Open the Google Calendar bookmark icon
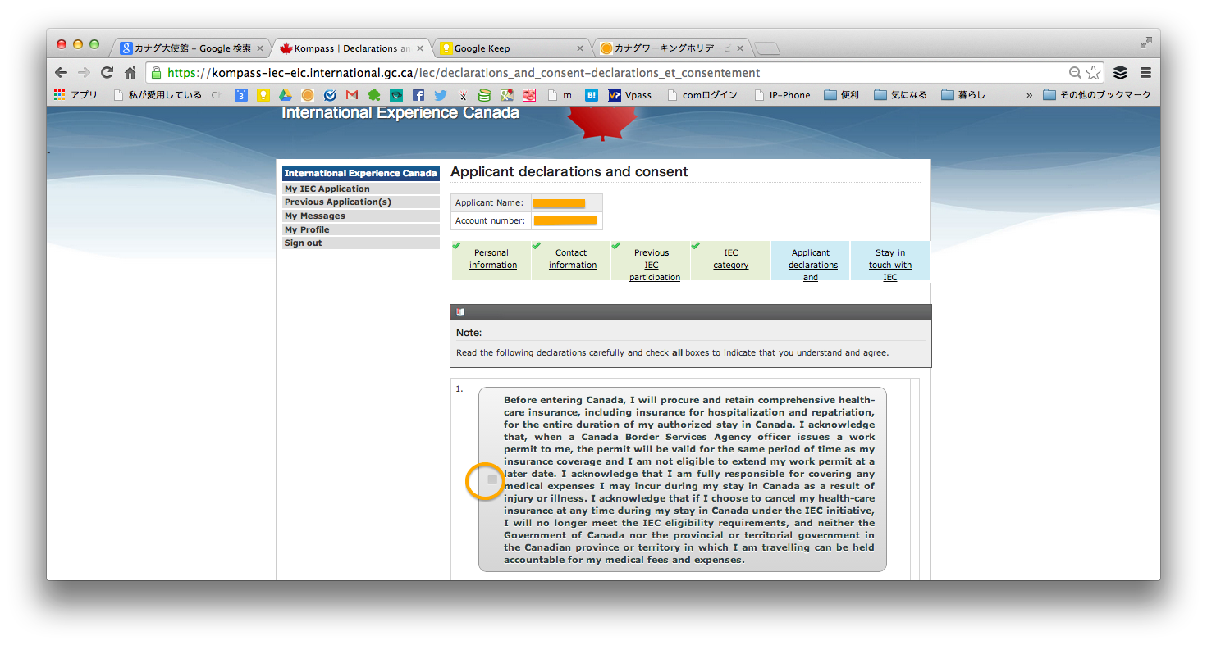Viewport: 1207px width, 645px height. pyautogui.click(x=241, y=95)
